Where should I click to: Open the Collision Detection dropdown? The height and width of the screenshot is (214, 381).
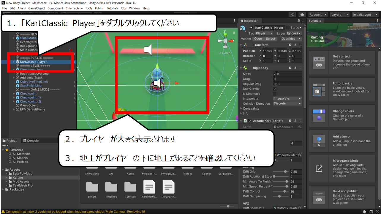(287, 103)
